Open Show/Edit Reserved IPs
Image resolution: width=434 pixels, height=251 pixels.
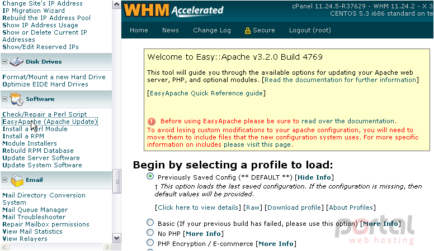click(40, 47)
